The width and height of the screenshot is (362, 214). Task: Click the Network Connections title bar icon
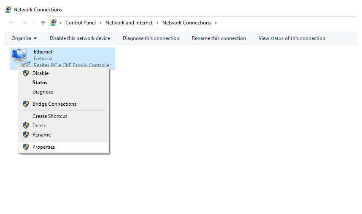click(x=8, y=9)
